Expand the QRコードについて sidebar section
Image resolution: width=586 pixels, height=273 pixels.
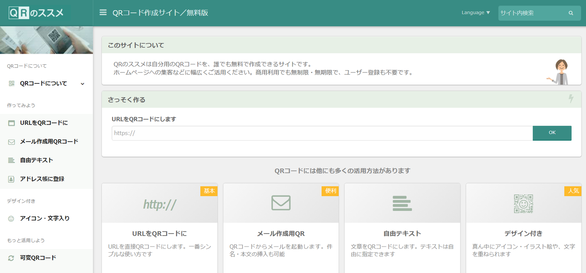(x=46, y=83)
